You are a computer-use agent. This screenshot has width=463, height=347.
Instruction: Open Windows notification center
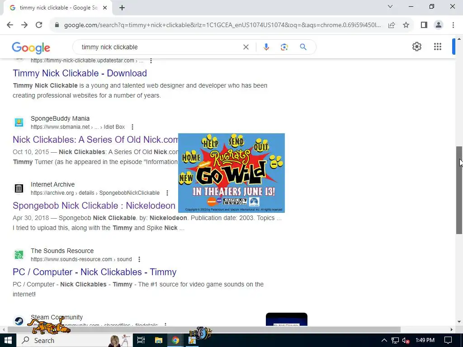[448, 340]
